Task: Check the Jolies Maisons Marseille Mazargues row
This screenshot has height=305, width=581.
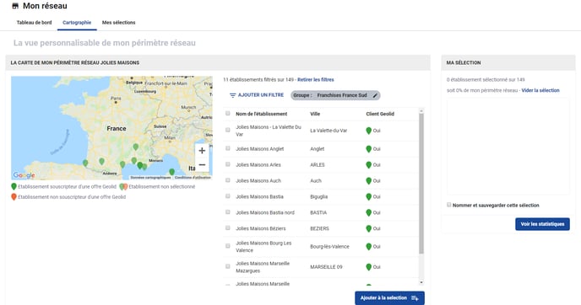Action: click(227, 266)
